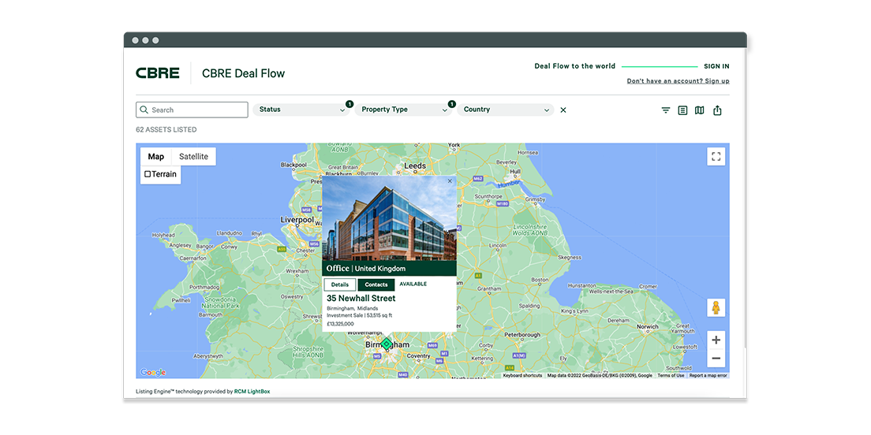
Task: Select the Map tab
Action: coord(156,157)
